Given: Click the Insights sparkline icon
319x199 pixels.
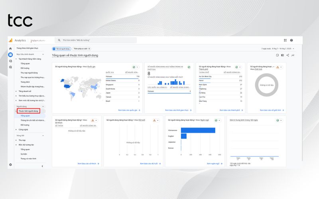Looking at the screenshot, I should click(x=293, y=55).
